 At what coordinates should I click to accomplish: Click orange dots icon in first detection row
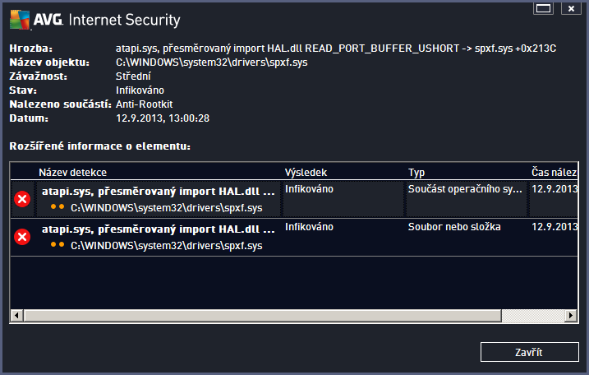pyautogui.click(x=58, y=207)
